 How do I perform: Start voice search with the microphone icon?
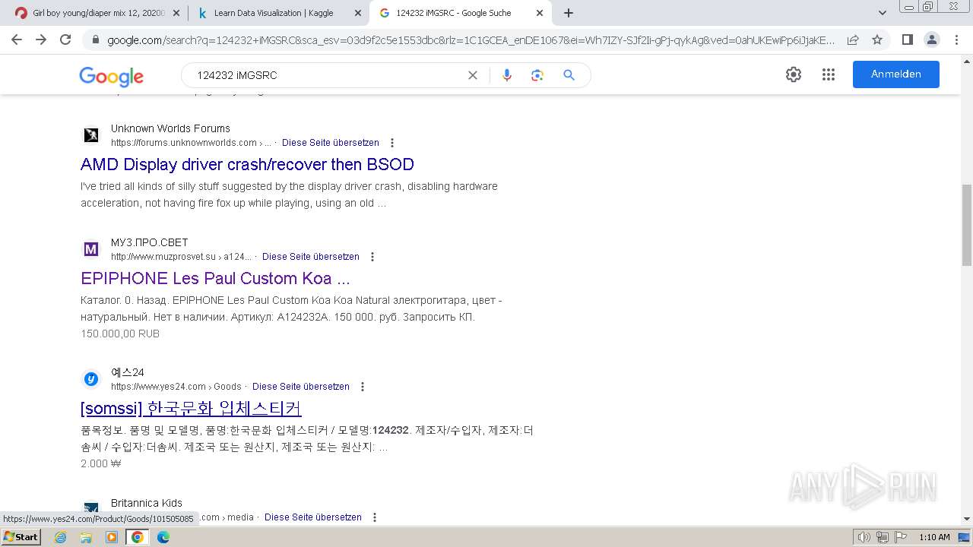click(507, 75)
